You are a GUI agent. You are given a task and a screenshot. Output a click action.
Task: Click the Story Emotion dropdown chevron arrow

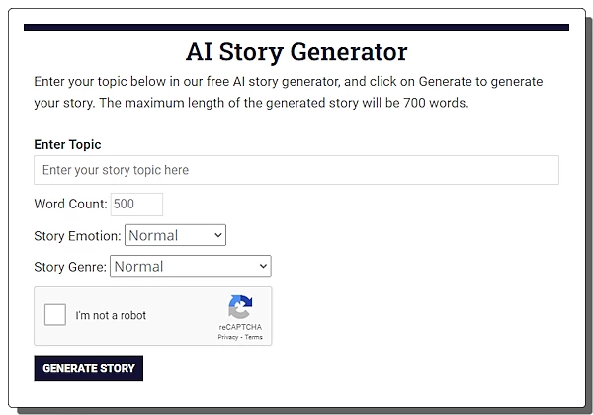tap(218, 235)
